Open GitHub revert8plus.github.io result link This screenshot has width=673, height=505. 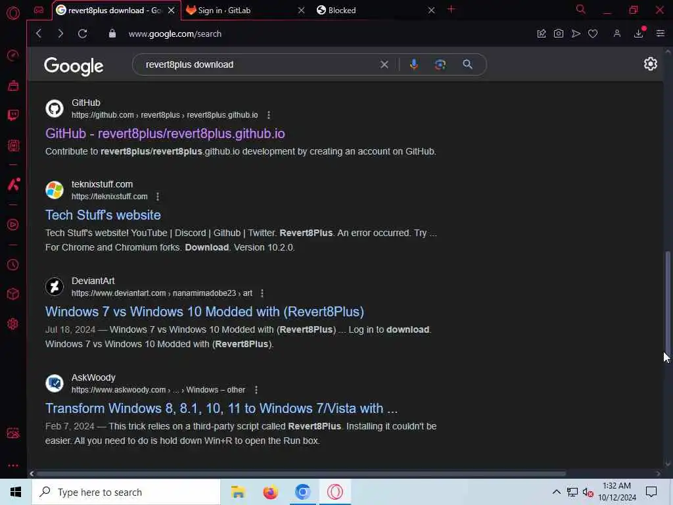point(165,133)
